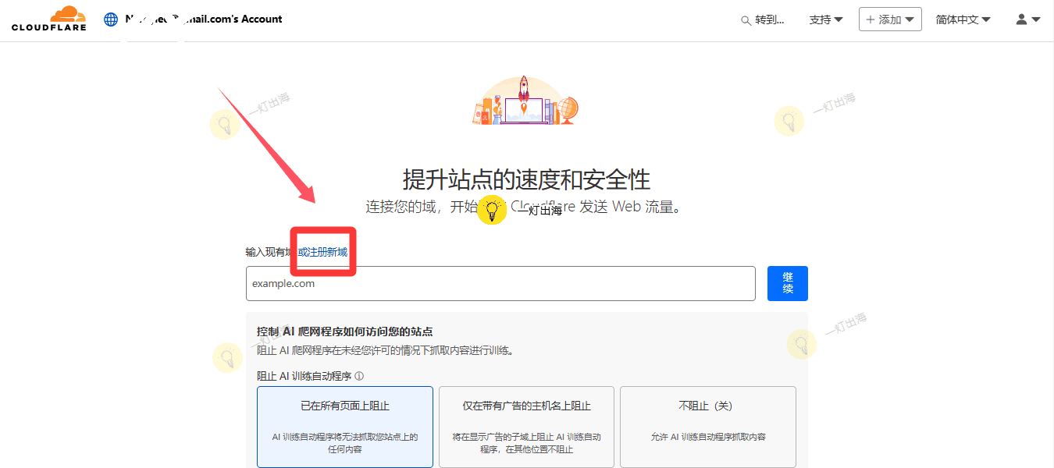Click the Cloudflare logo

pyautogui.click(x=48, y=19)
